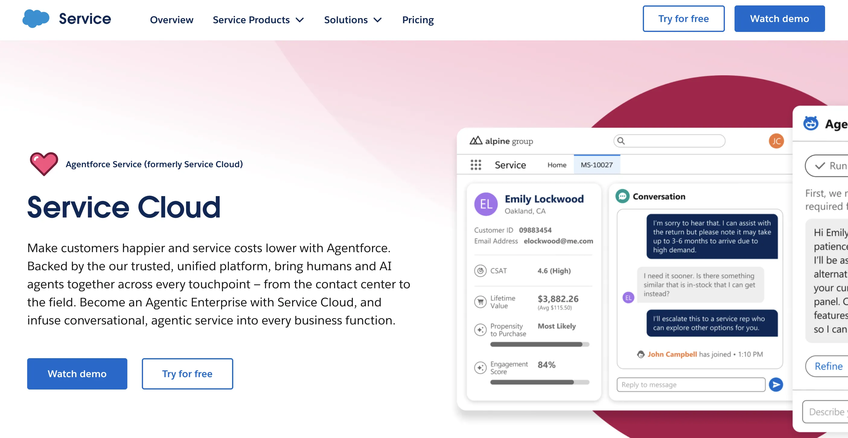Click the headset icon beside John Campbell
848x438 pixels.
pyautogui.click(x=641, y=354)
